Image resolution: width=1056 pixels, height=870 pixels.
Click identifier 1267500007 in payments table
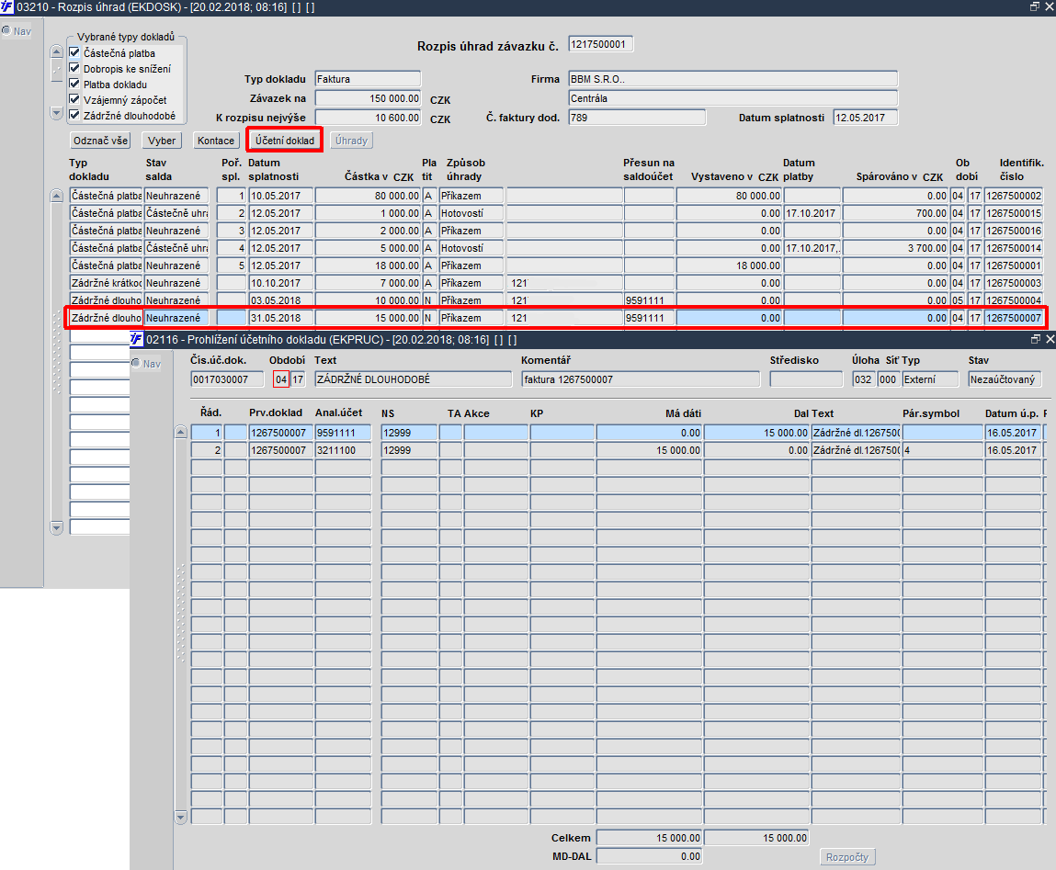pyautogui.click(x=1014, y=318)
